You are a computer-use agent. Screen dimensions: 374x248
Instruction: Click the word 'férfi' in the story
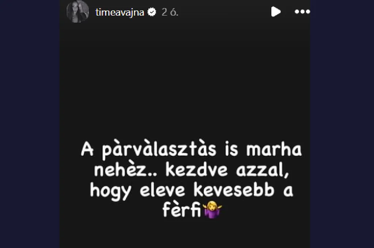pyautogui.click(x=182, y=210)
